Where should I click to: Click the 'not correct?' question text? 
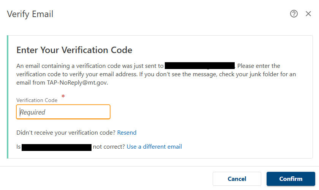click(x=109, y=147)
